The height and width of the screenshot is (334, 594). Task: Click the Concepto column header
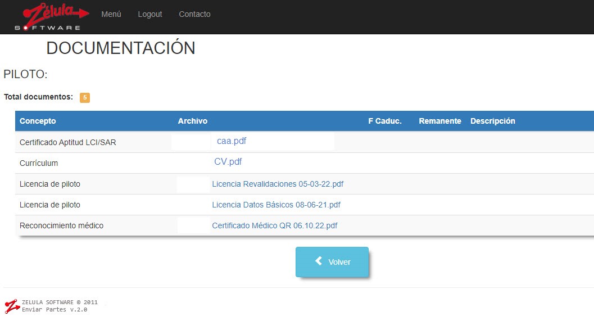click(x=38, y=121)
